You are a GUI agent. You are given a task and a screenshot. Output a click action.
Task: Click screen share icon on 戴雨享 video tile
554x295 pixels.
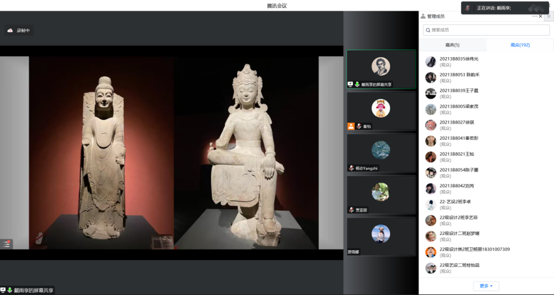351,85
